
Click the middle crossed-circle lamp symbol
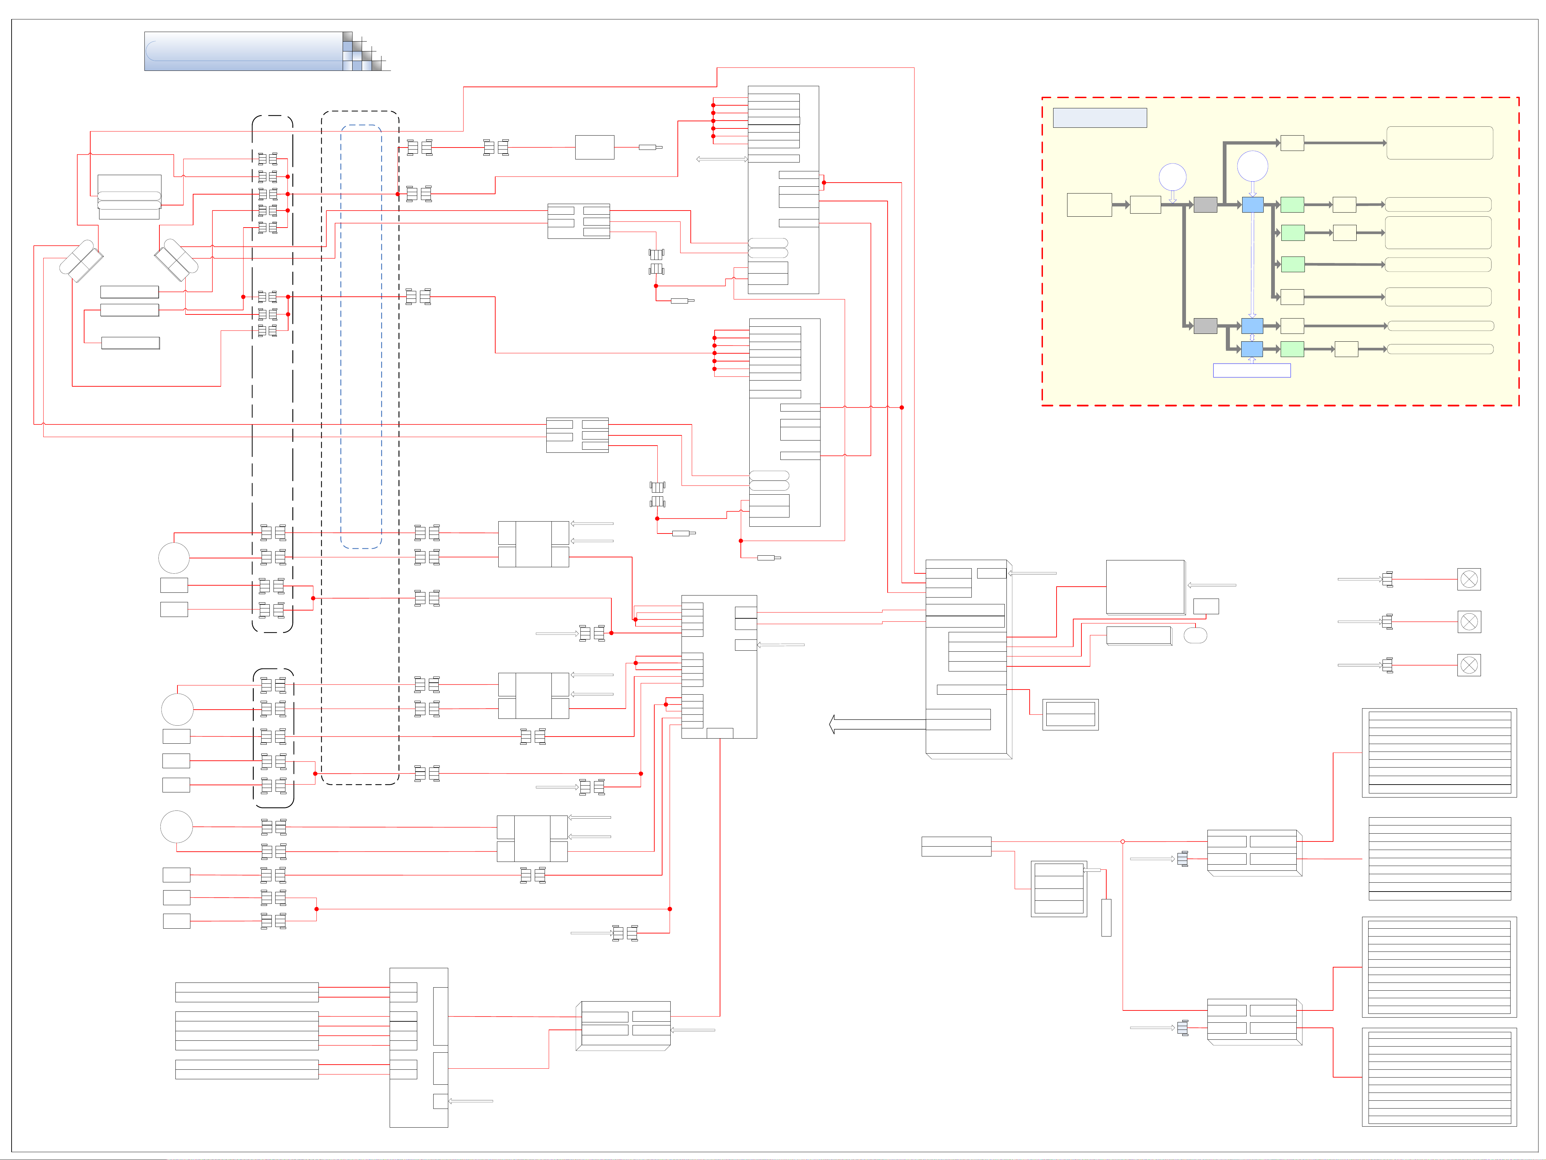tap(1468, 622)
